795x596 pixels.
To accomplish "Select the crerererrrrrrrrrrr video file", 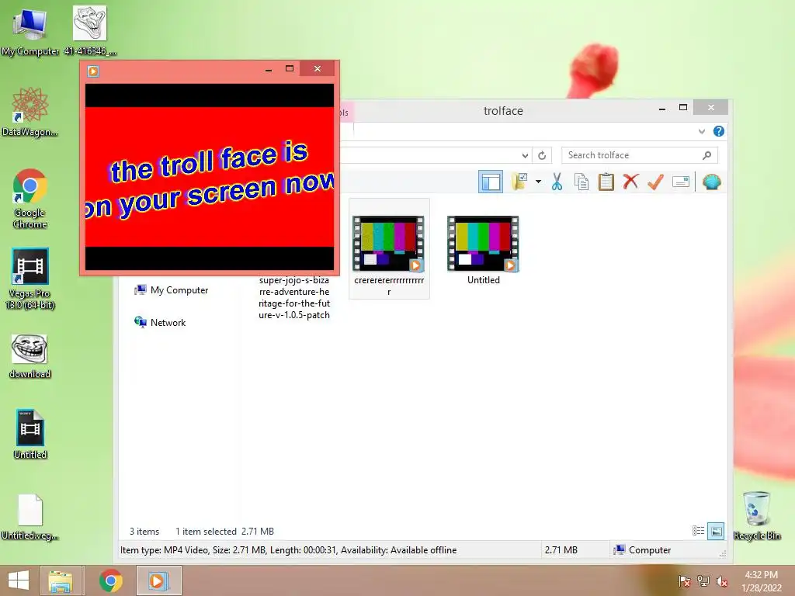I will [389, 249].
